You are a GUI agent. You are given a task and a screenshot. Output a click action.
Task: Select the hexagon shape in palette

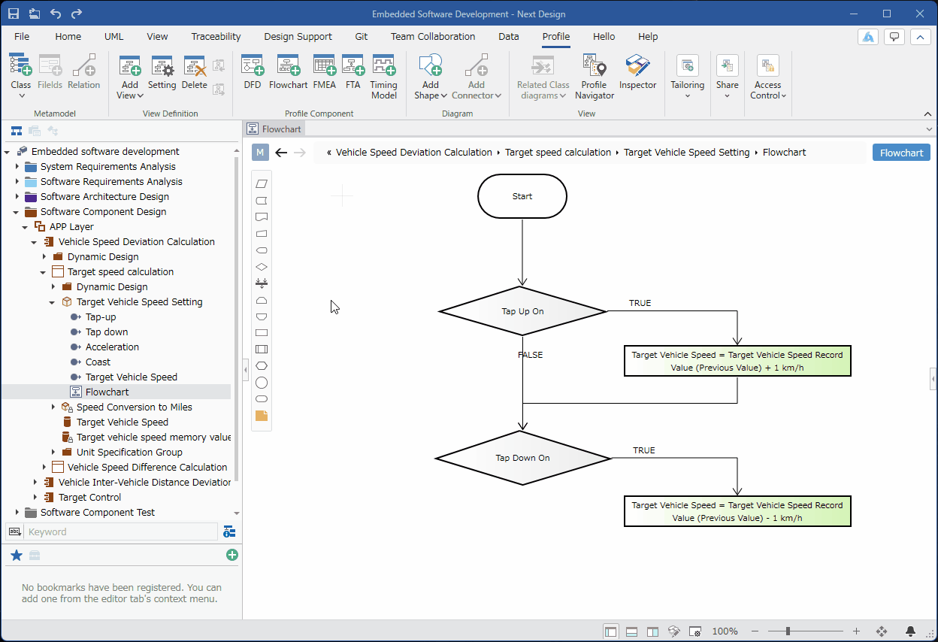(262, 365)
